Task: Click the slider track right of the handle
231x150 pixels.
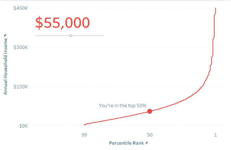Action: pos(88,36)
